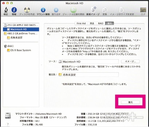Click the New Image (新規イメージ) icon

[93, 10]
